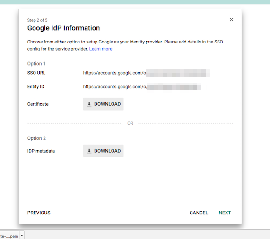
Task: Click the 'Option 1' heading
Action: 36,64
